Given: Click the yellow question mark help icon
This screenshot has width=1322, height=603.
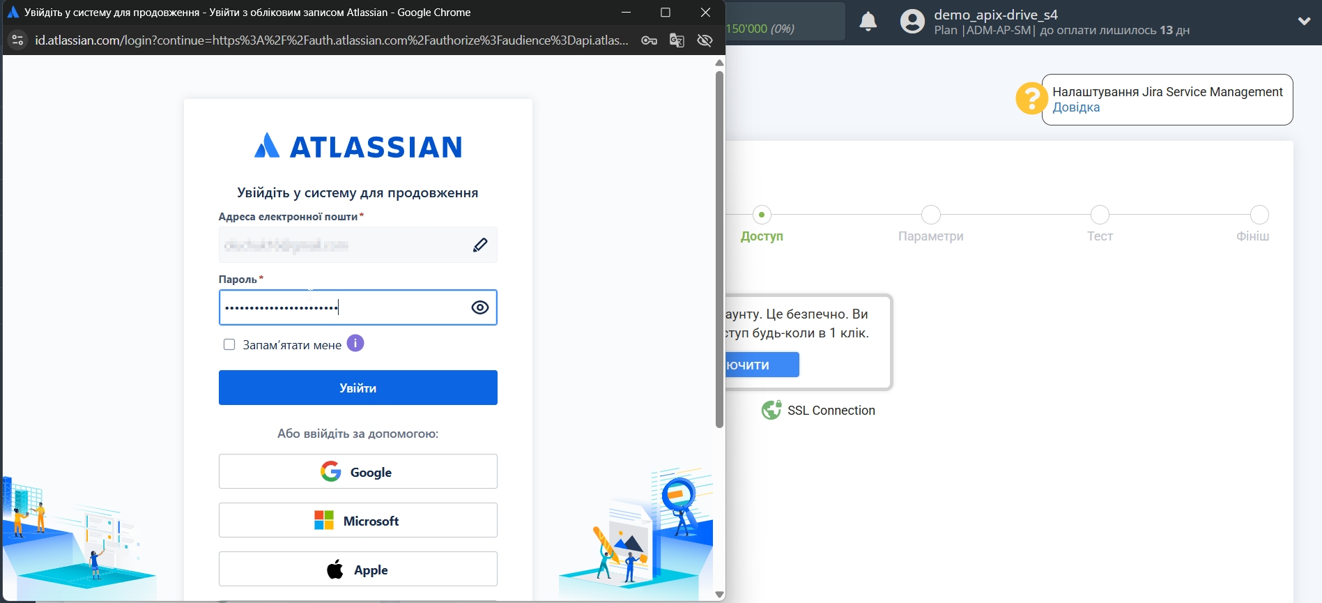Looking at the screenshot, I should click(x=1031, y=98).
